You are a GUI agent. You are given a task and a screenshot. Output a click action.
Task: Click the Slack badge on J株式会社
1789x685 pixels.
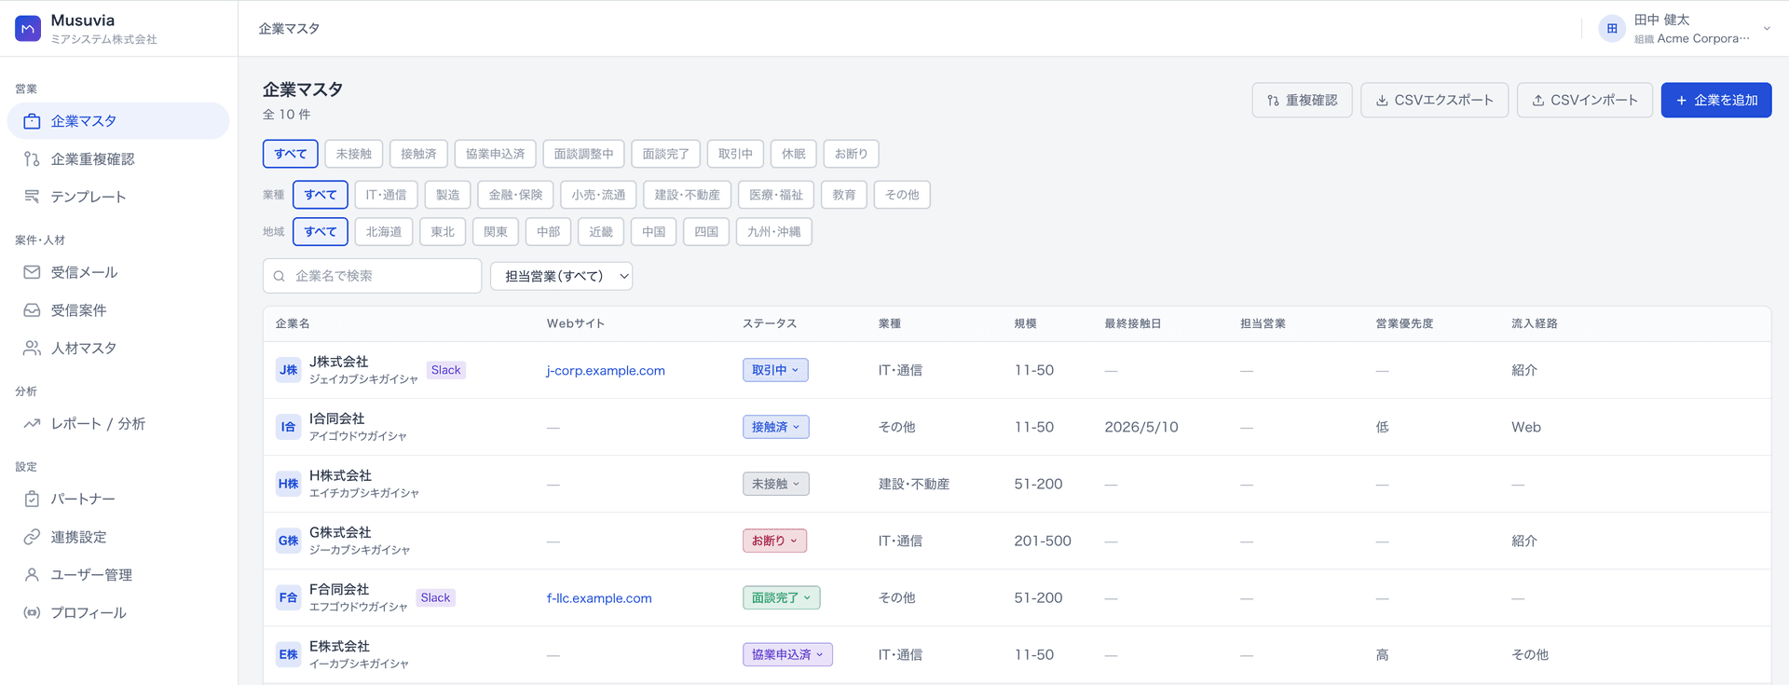coord(446,370)
